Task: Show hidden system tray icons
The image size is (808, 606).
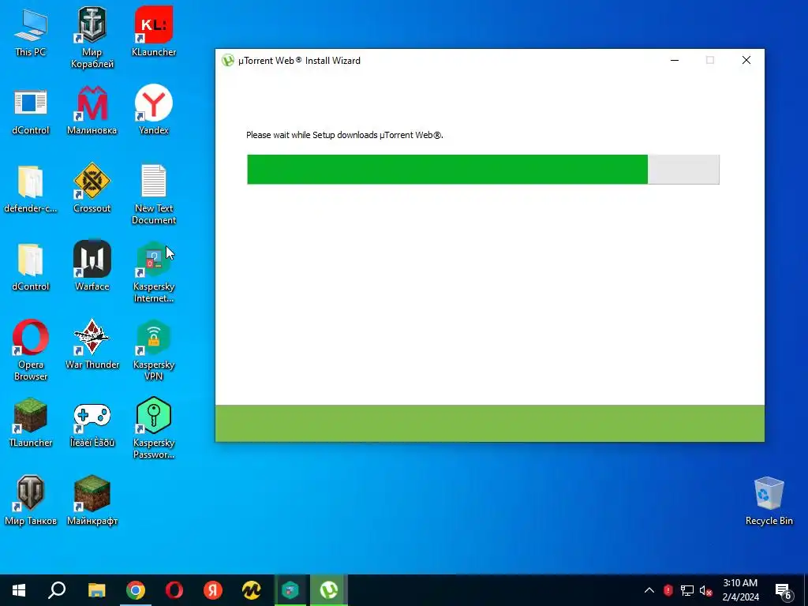Action: 649,590
